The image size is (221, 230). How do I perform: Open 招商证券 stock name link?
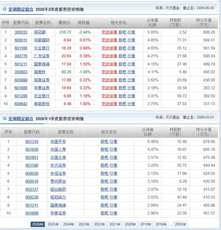click(x=42, y=80)
